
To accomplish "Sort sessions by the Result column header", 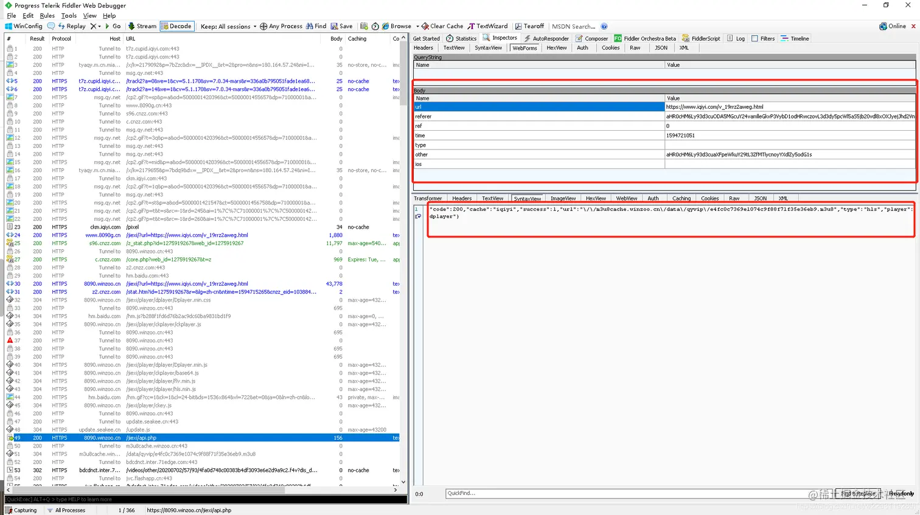I will (x=37, y=38).
